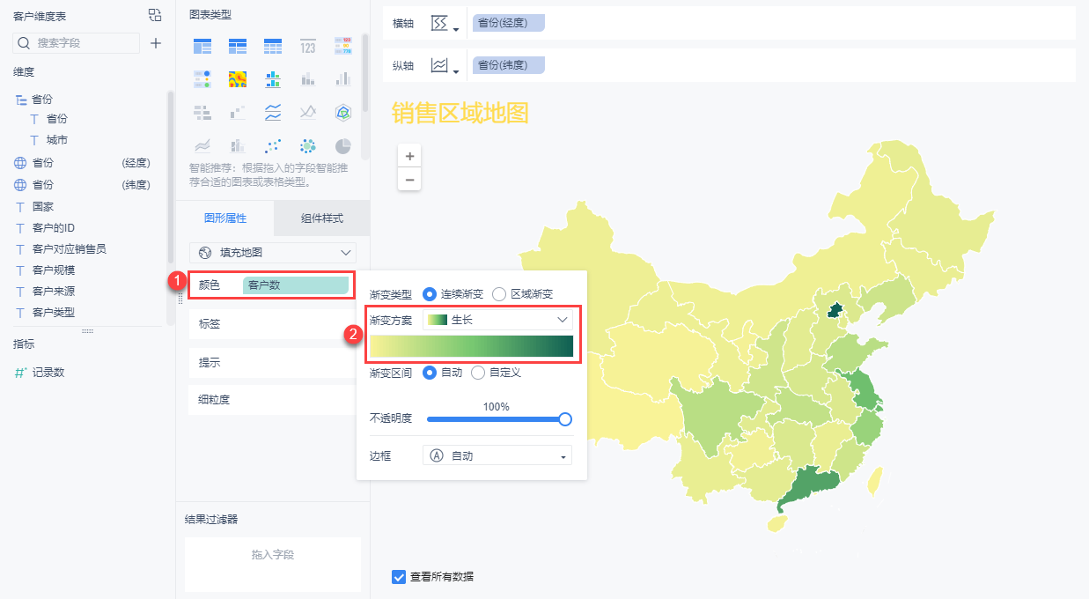Uncheck the 查看所有数据 checkbox
The height and width of the screenshot is (599, 1089).
(x=399, y=577)
